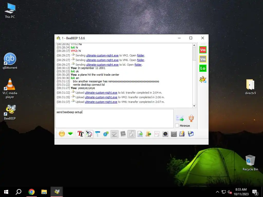This screenshot has width=263, height=197.
Task: Click the blue funnel filter icon
Action: click(x=97, y=134)
